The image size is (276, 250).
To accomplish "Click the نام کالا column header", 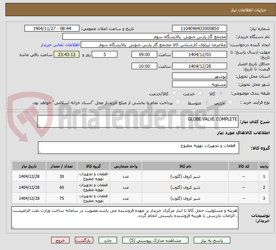I will tap(185, 166).
